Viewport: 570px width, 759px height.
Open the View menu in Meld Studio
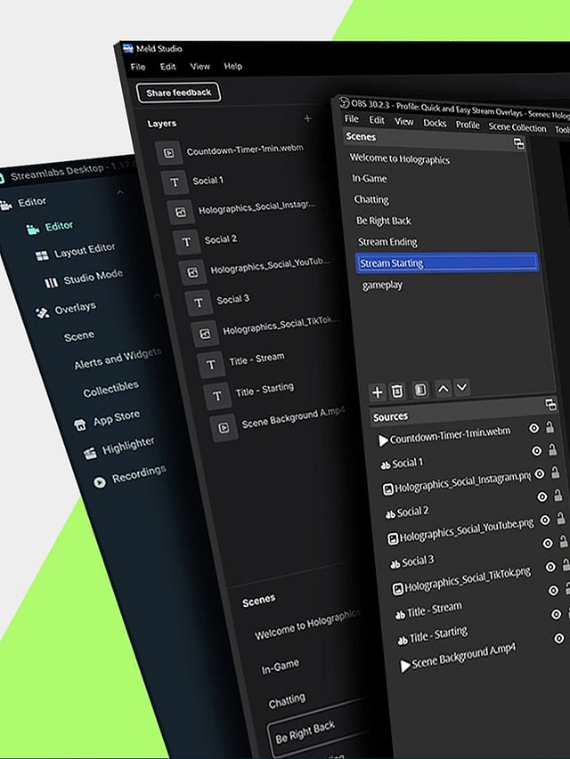[199, 67]
